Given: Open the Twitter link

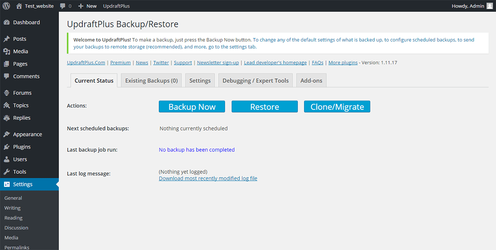Looking at the screenshot, I should tap(161, 63).
